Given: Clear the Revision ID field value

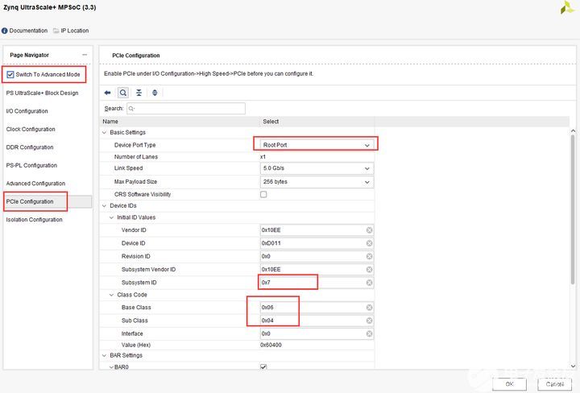Looking at the screenshot, I should click(369, 256).
